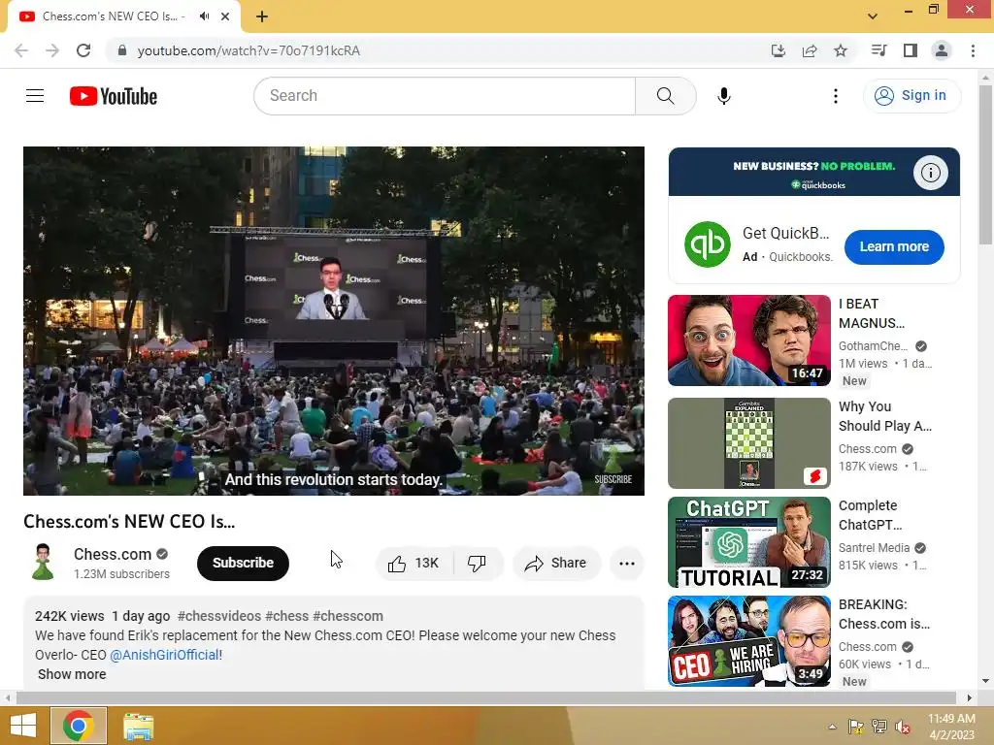Open a new browser tab

pos(262,16)
